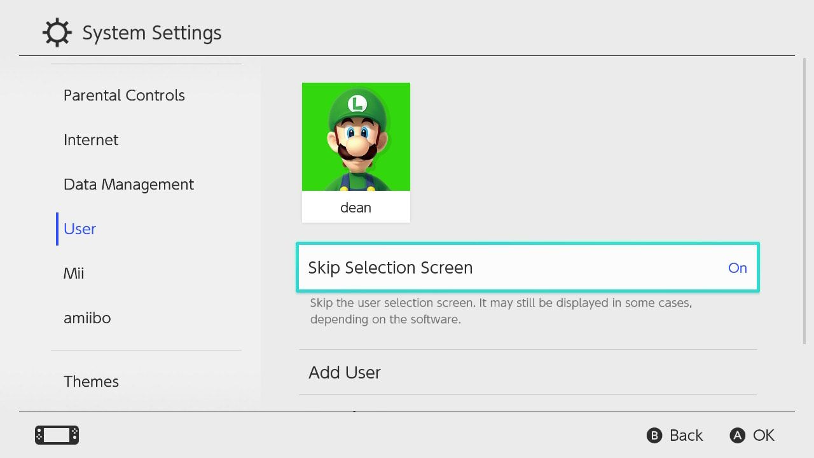This screenshot has width=814, height=458.
Task: Click the Add User option
Action: pyautogui.click(x=344, y=372)
